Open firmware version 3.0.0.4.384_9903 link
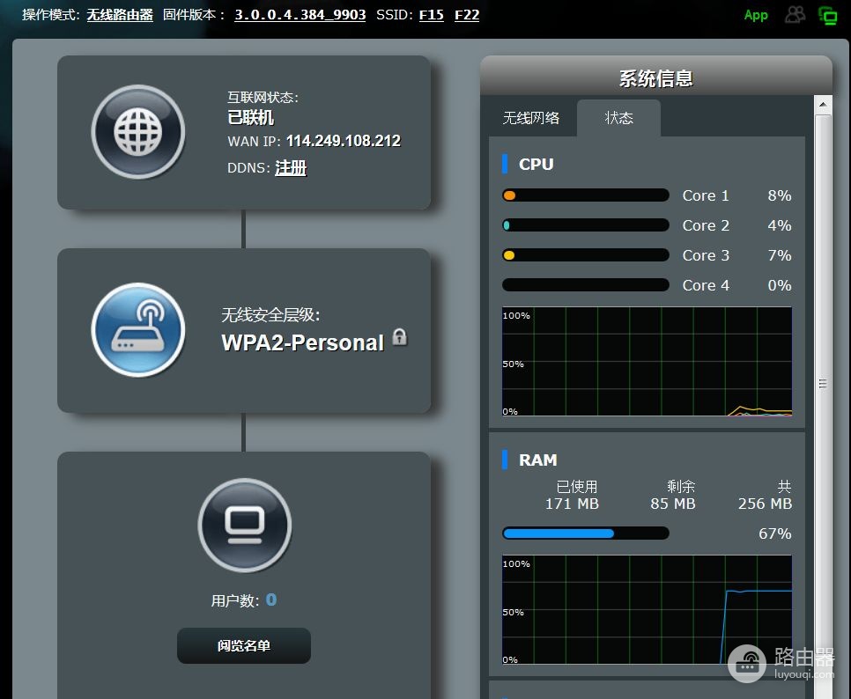This screenshot has width=851, height=699. (x=300, y=15)
